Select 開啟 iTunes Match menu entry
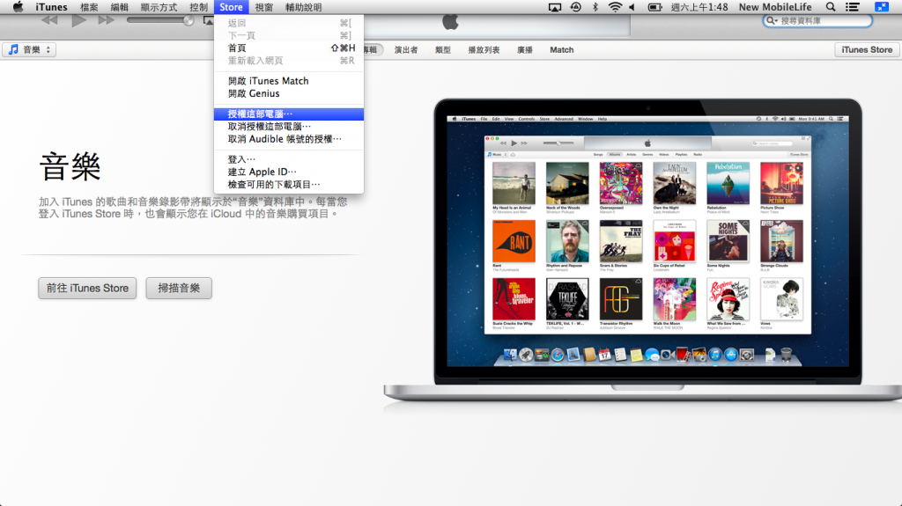902x506 pixels. [x=268, y=81]
